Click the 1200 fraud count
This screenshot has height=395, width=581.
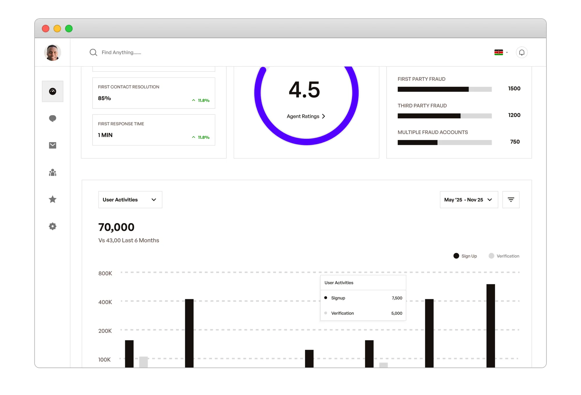point(514,115)
